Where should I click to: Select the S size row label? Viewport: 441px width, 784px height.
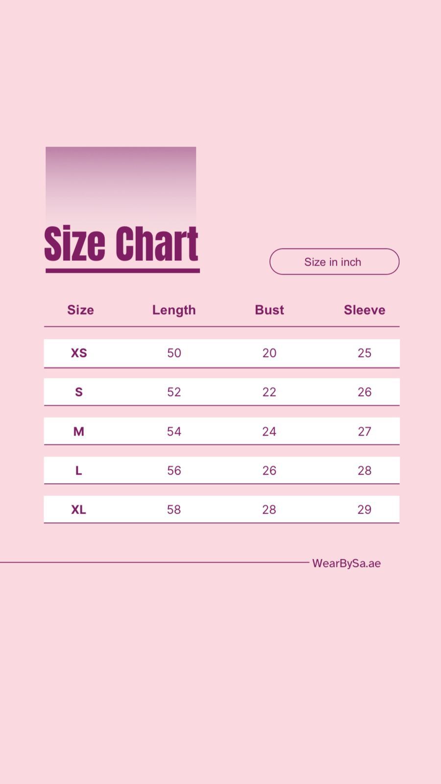79,392
